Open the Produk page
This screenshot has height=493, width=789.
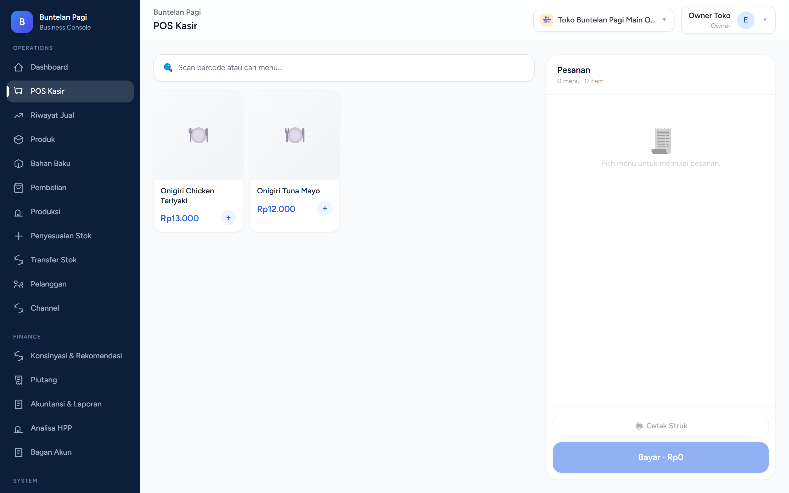[70, 140]
